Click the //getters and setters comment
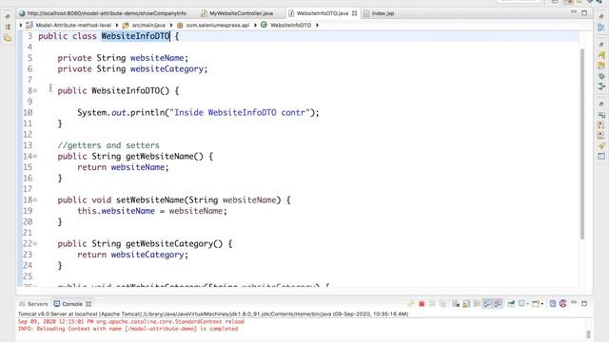Viewport: 609px width, 342px height. coord(108,145)
